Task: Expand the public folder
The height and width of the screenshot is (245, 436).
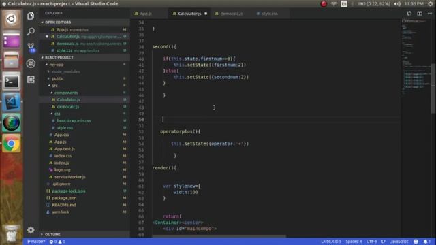Action: (57, 79)
